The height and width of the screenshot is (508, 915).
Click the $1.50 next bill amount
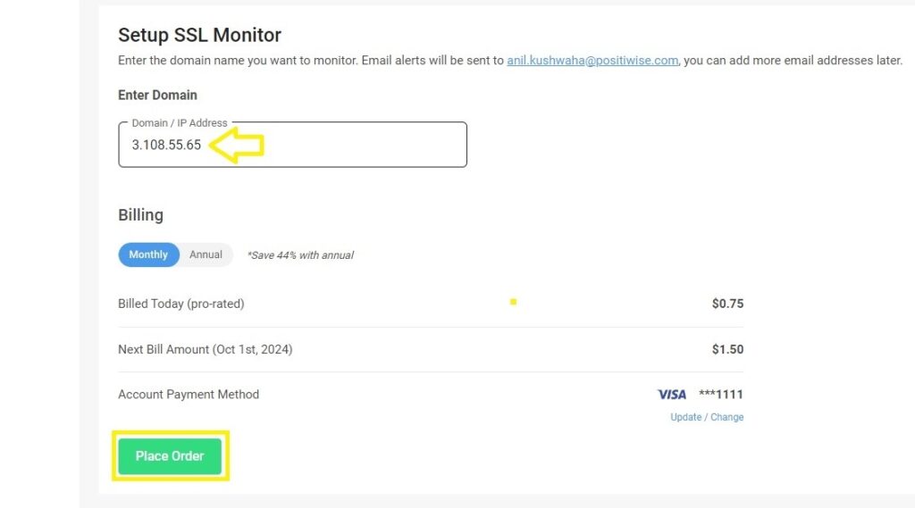(x=727, y=349)
